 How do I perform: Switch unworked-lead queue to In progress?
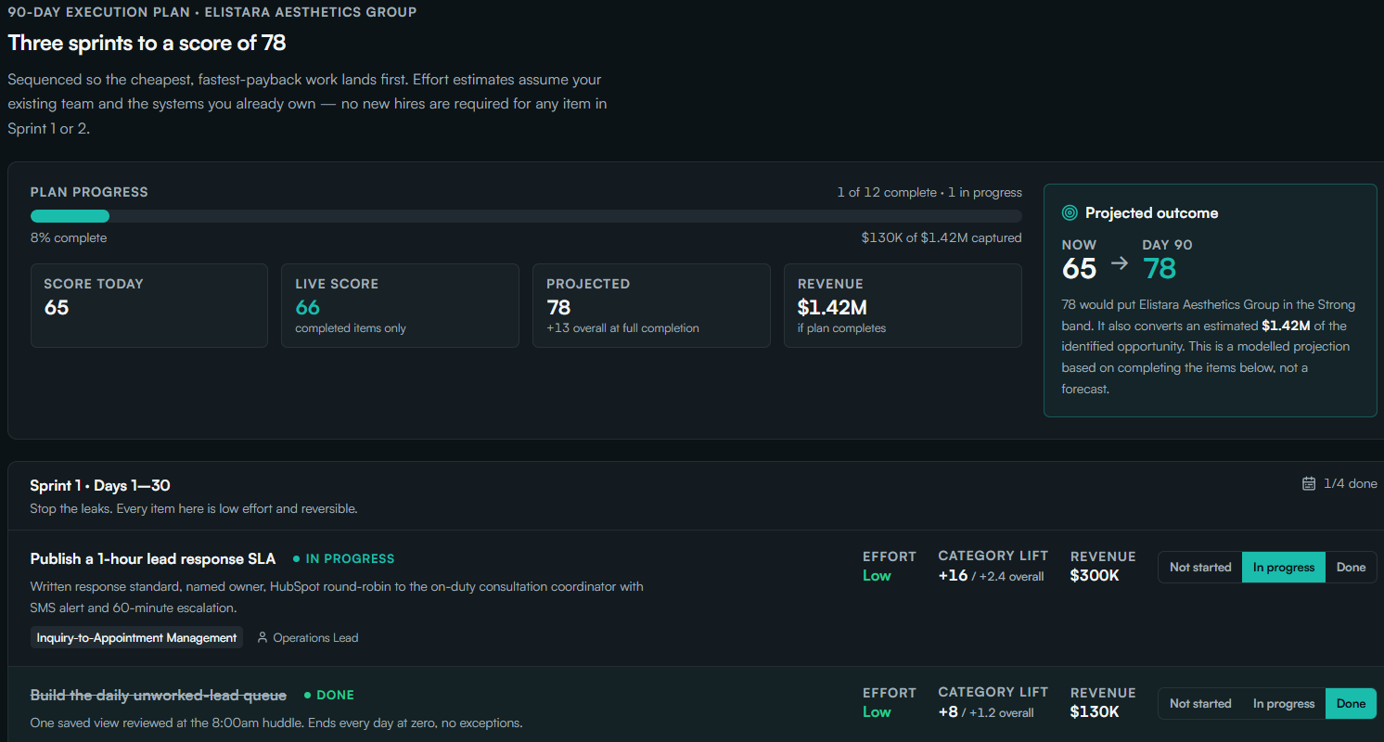[x=1284, y=704]
